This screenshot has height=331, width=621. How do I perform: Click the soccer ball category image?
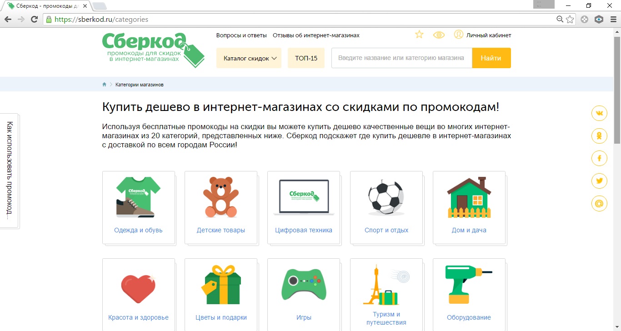point(386,197)
